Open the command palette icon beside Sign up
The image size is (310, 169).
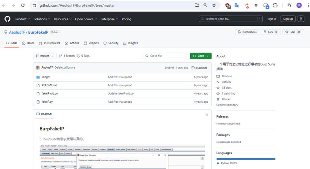[x=301, y=19]
